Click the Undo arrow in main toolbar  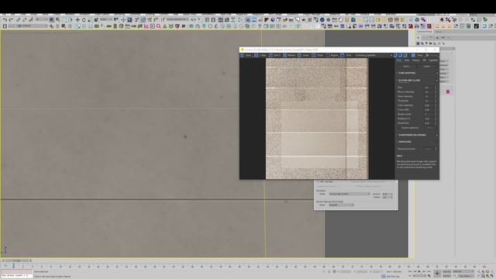(x=5, y=19)
